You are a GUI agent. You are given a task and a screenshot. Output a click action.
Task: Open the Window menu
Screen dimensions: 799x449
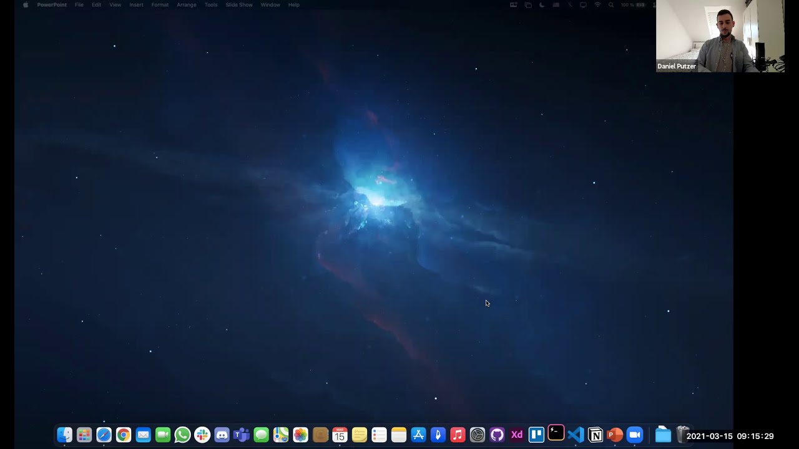tap(270, 5)
